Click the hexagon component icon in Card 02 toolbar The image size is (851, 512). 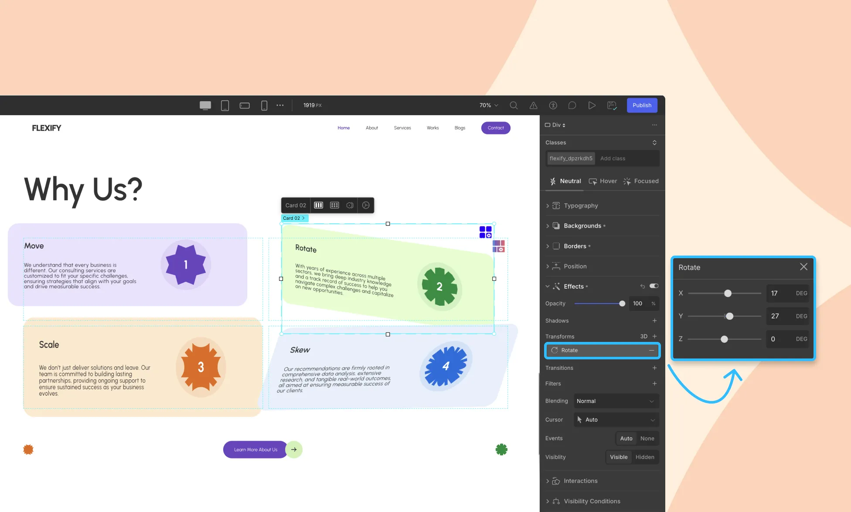click(350, 205)
